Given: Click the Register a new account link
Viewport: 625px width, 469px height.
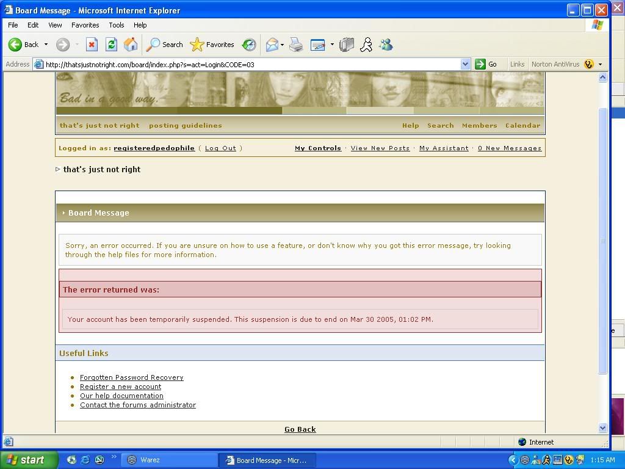Looking at the screenshot, I should (120, 387).
